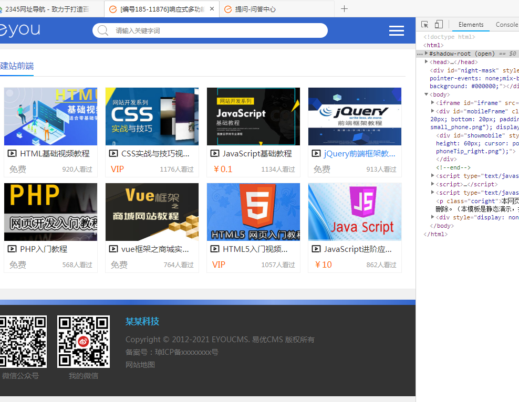Click the JavaScript基础教程 course thumbnail

point(253,117)
